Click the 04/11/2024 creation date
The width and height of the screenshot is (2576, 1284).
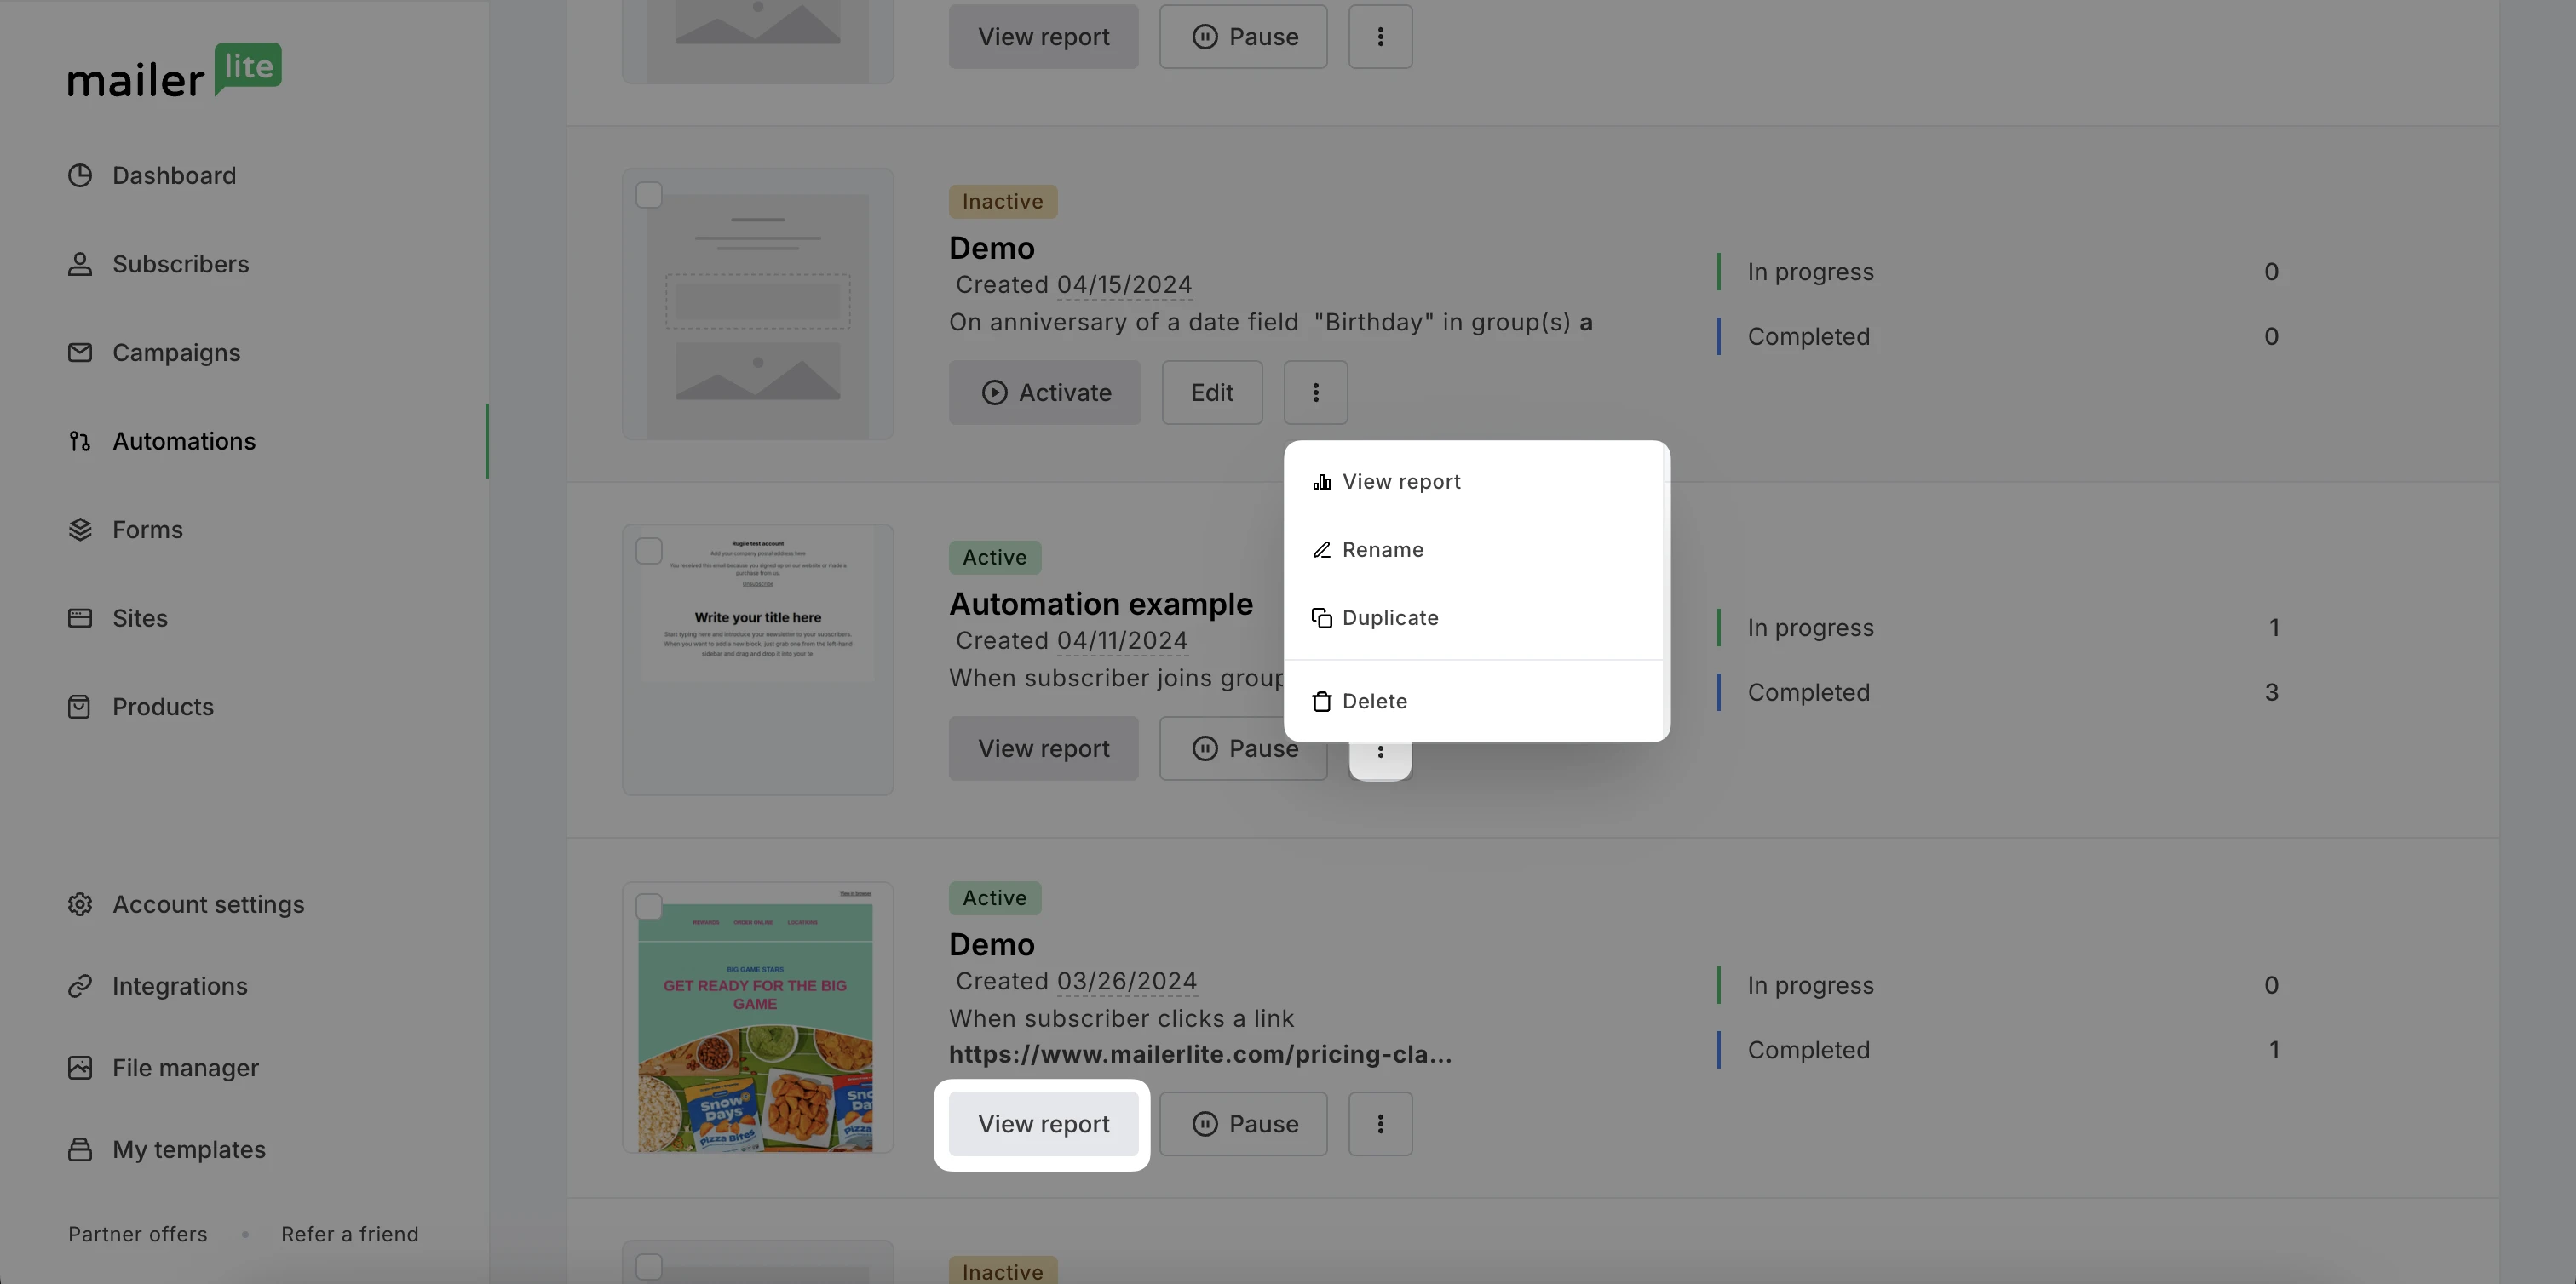pos(1122,640)
